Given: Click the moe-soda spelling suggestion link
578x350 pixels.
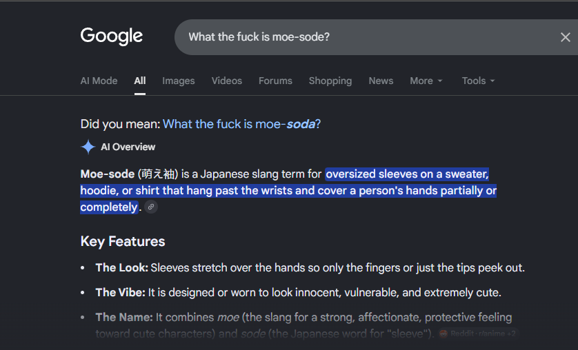Looking at the screenshot, I should pyautogui.click(x=242, y=125).
